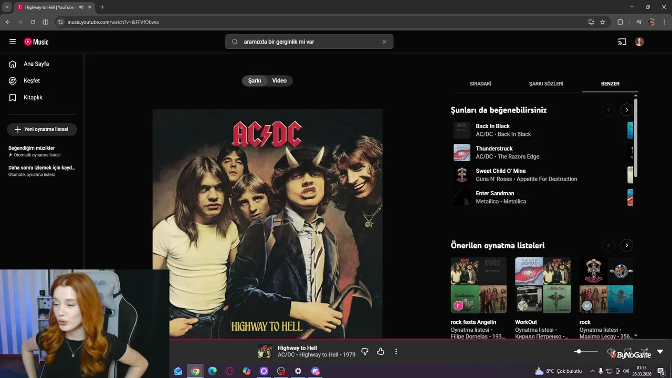
Task: Select the BENZER tab
Action: (610, 83)
